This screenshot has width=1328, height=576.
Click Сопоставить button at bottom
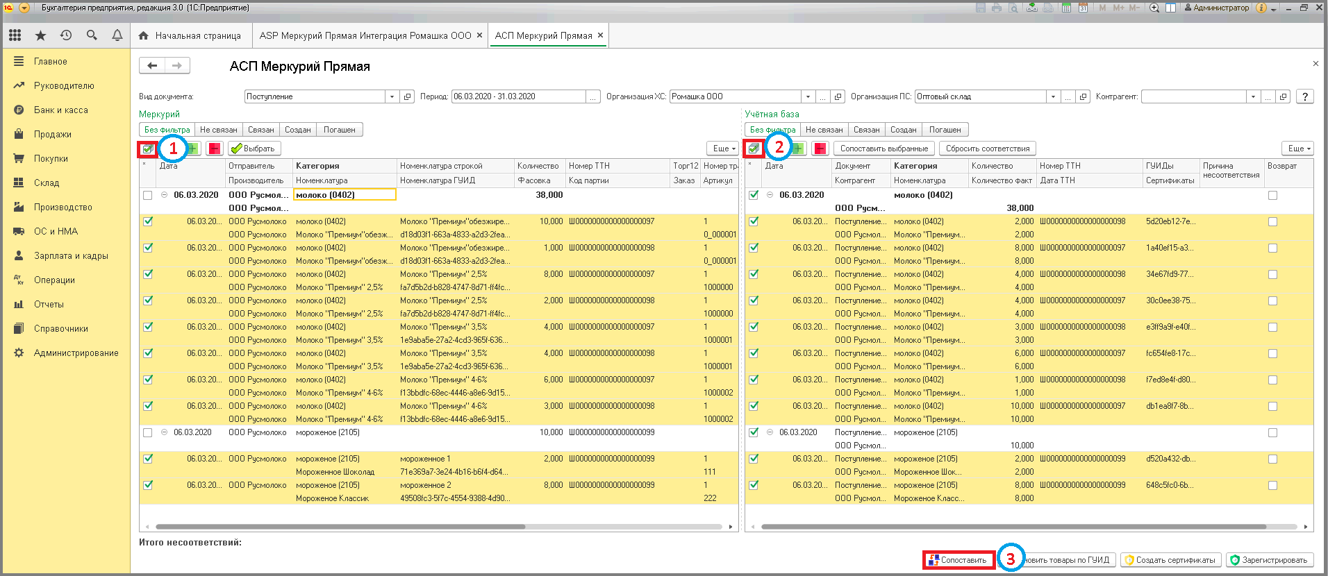click(x=958, y=560)
